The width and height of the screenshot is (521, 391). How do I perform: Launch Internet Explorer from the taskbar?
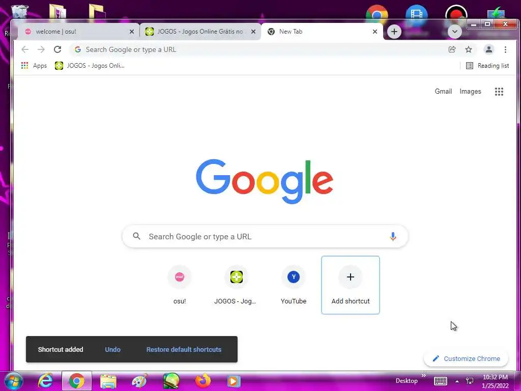[45, 381]
